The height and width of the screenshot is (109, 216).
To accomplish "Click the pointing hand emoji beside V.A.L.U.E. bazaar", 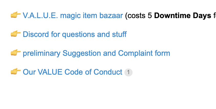I will pyautogui.click(x=16, y=15).
